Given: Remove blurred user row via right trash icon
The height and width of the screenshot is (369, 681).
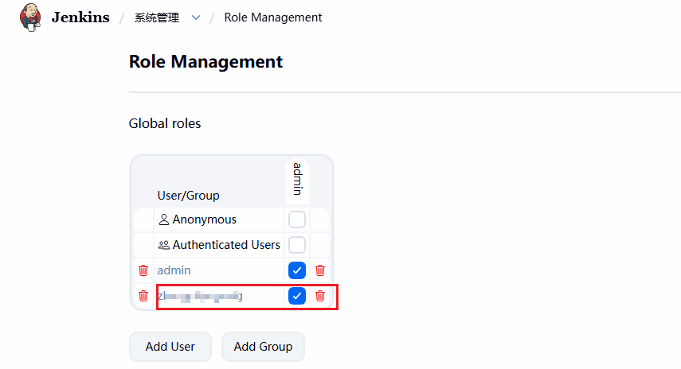Looking at the screenshot, I should pos(320,296).
